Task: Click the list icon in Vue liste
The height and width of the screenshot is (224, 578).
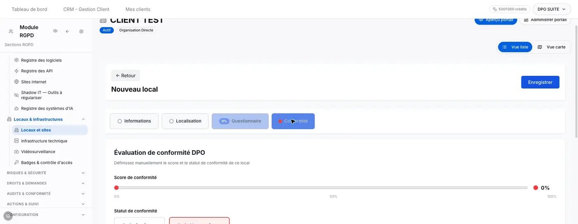Action: [x=505, y=47]
